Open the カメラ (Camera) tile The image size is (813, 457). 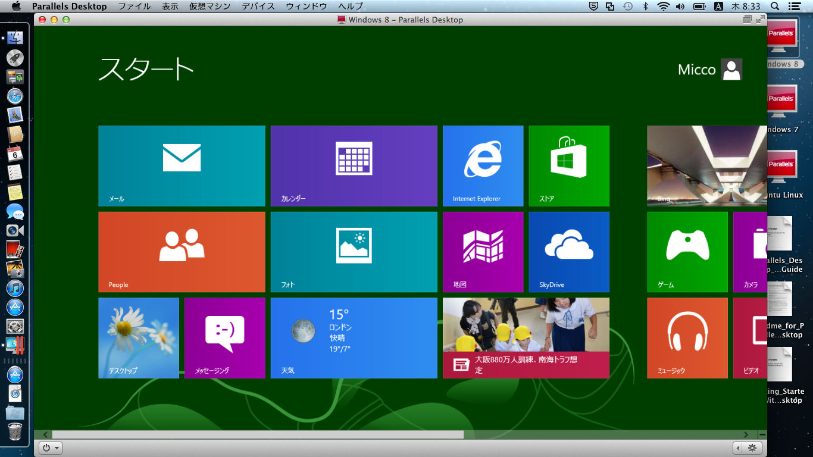[750, 252]
